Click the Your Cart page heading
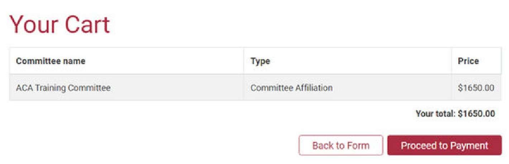Image resolution: width=509 pixels, height=164 pixels. 60,25
